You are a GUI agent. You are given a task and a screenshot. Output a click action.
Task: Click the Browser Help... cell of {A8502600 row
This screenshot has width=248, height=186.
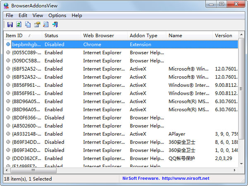(x=147, y=126)
